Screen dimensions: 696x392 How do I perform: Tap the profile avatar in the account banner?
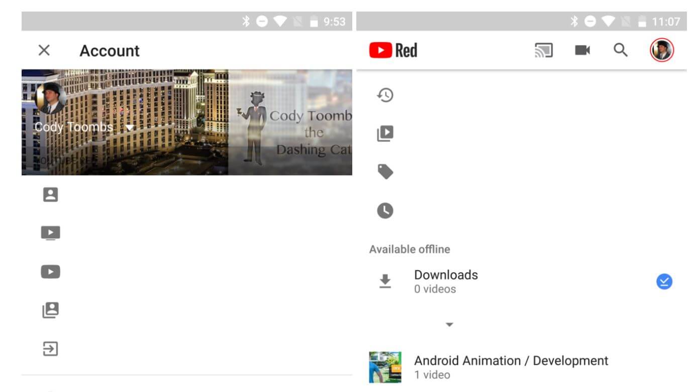click(x=51, y=98)
